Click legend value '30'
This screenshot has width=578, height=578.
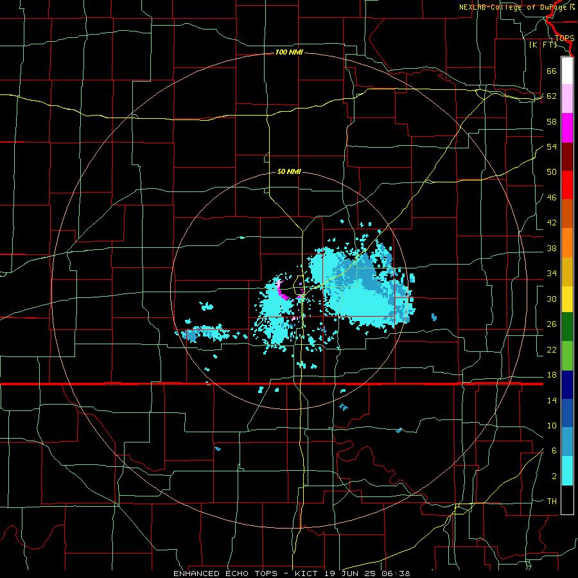coord(552,299)
